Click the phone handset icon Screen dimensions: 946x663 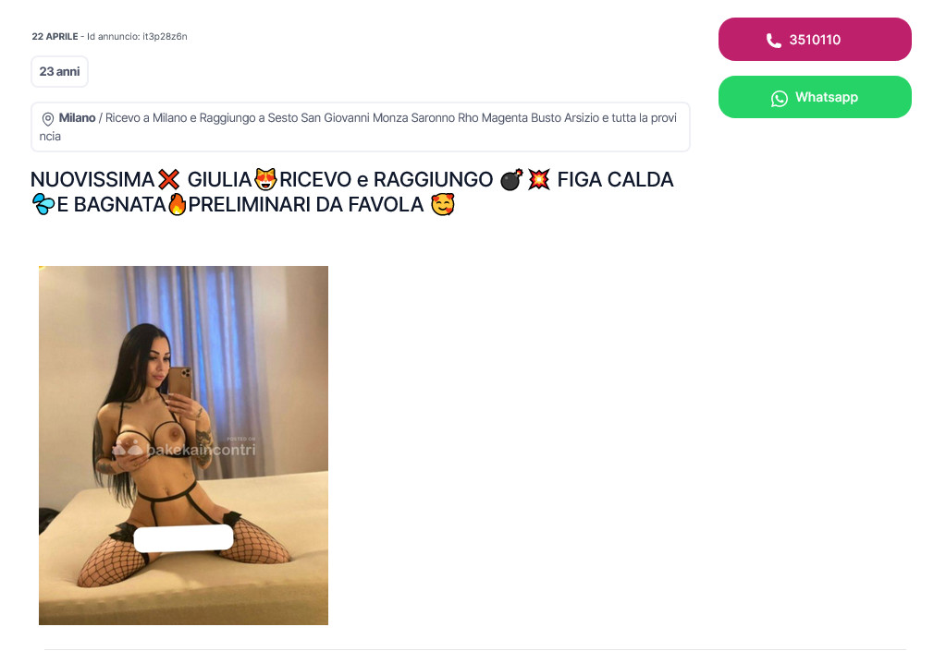tap(773, 41)
